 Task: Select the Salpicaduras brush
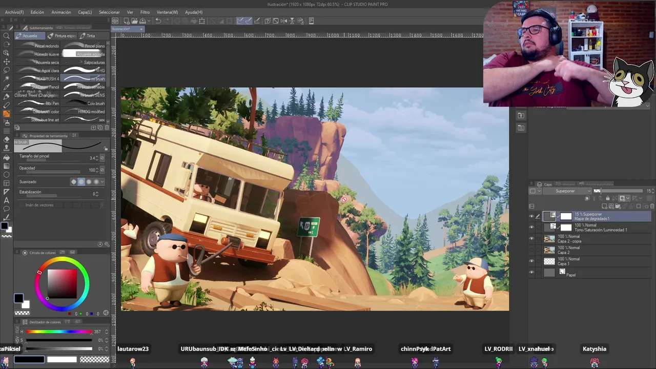(x=84, y=63)
